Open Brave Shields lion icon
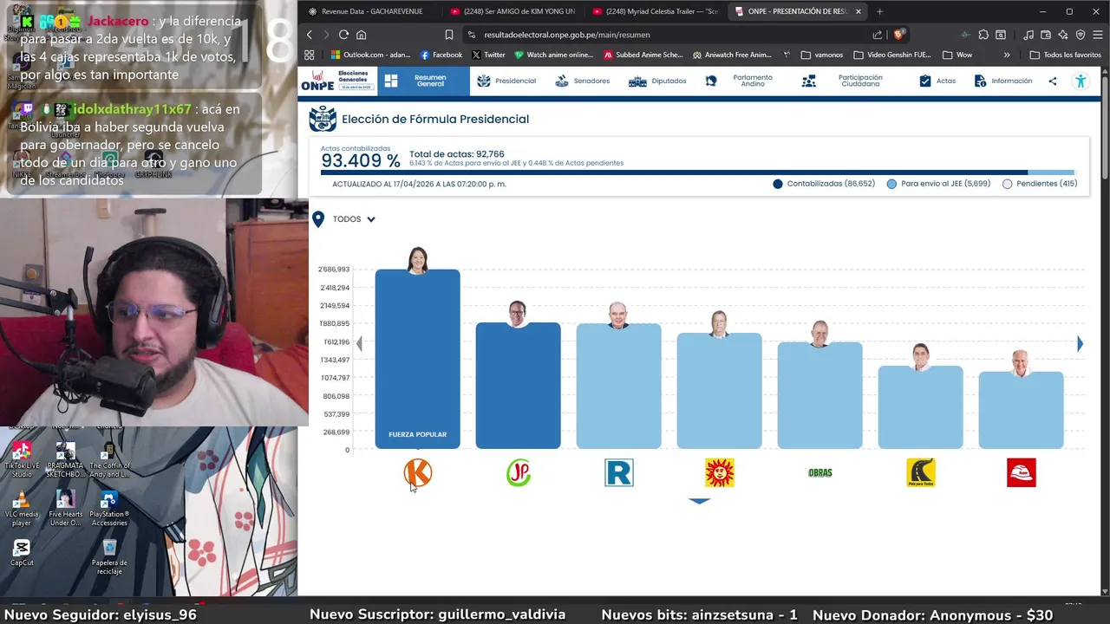The height and width of the screenshot is (624, 1110). click(899, 35)
